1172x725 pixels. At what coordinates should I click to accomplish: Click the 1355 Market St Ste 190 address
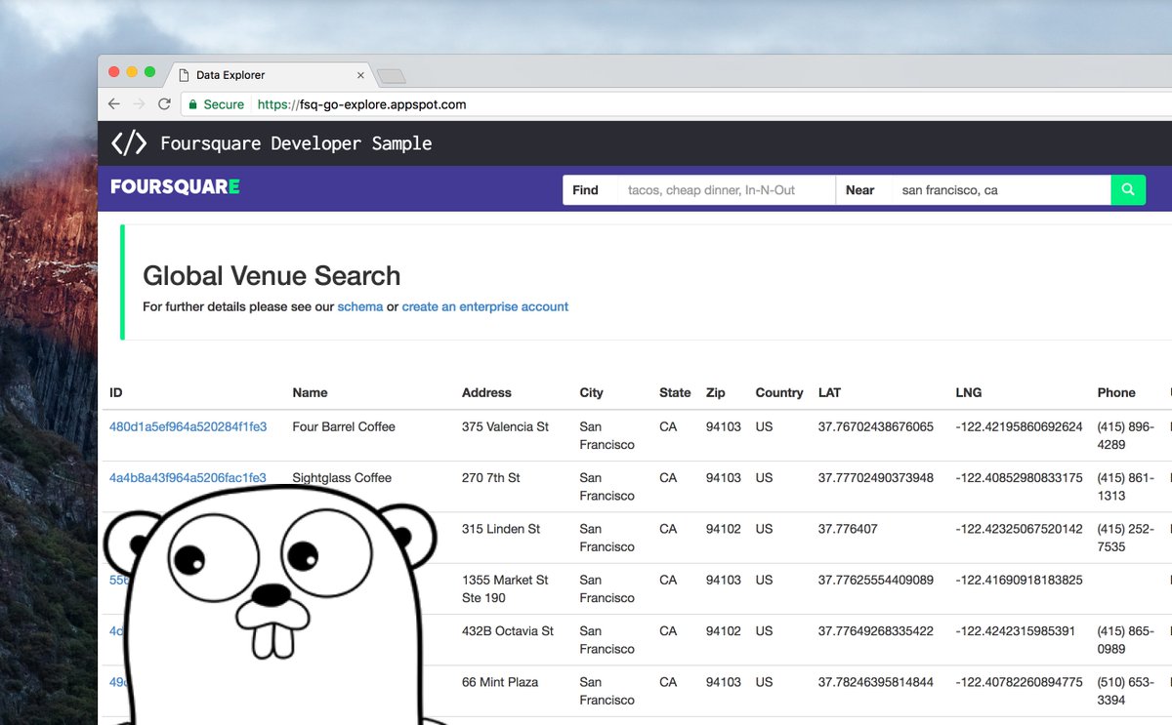504,588
